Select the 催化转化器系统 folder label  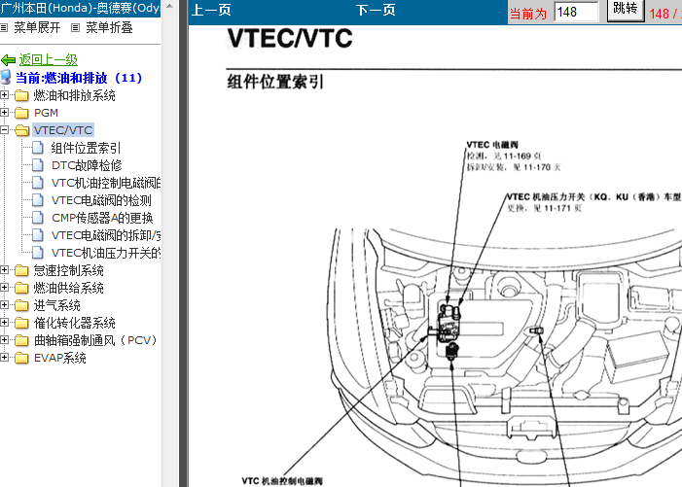(74, 324)
